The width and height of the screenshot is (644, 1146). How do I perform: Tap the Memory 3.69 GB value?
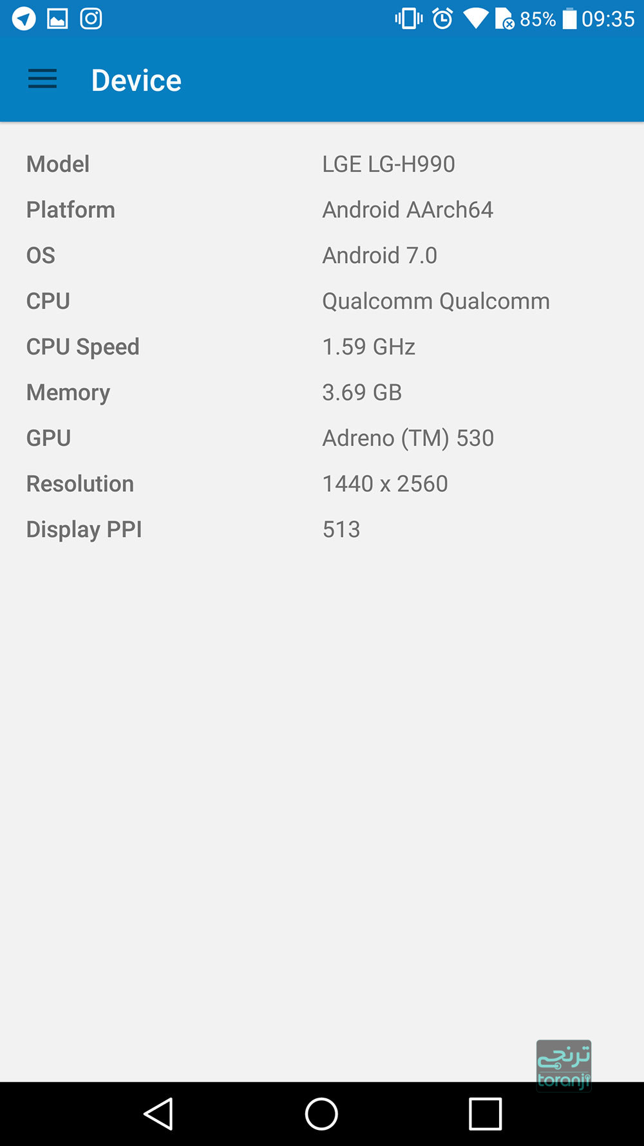coord(362,393)
